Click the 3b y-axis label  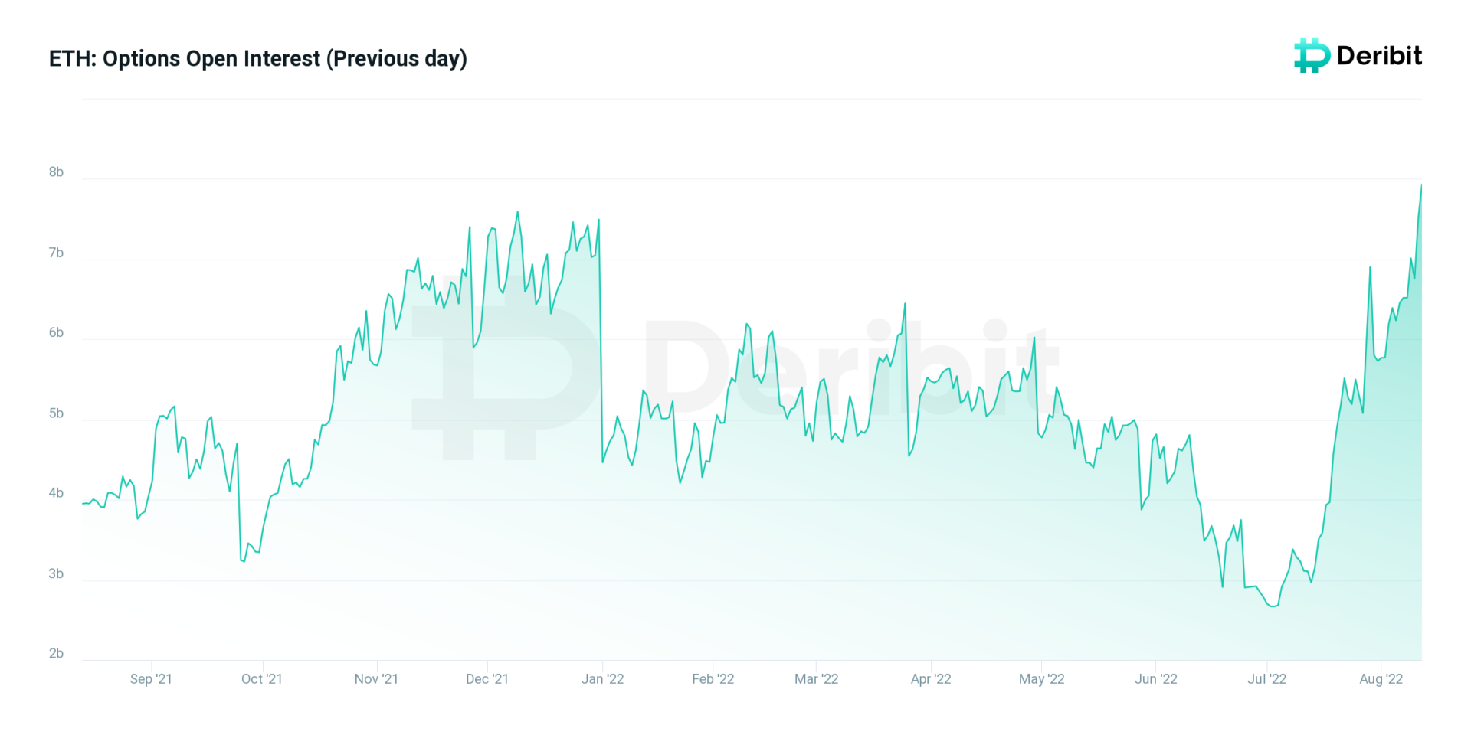click(x=56, y=573)
